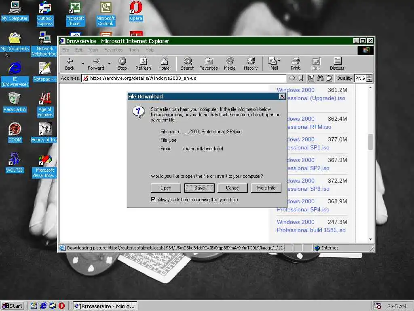This screenshot has width=414, height=311.
Task: Click Cancel in File Download dialog
Action: pos(232,188)
